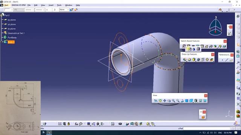The width and height of the screenshot is (241, 135).
Task: Activate the Rotate tool in View toolbar
Action: coord(169,101)
